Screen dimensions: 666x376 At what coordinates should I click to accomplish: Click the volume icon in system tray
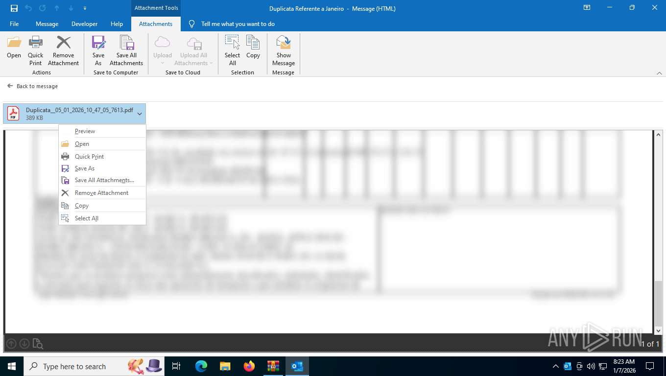[x=591, y=366]
